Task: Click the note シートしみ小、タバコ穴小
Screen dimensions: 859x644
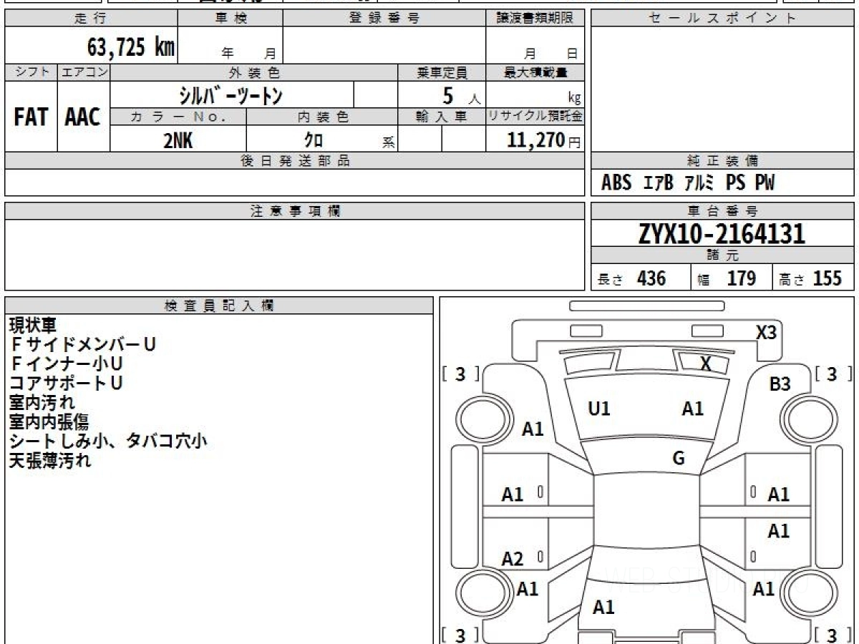Action: [108, 441]
